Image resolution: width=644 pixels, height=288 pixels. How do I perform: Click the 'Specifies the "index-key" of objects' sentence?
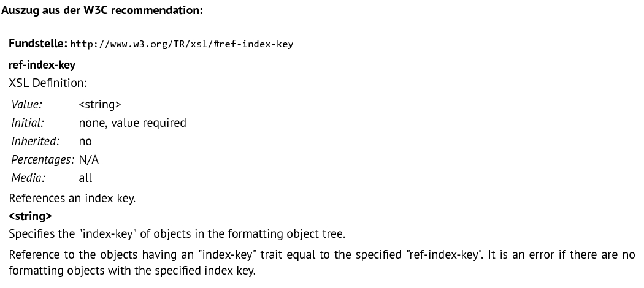click(177, 234)
